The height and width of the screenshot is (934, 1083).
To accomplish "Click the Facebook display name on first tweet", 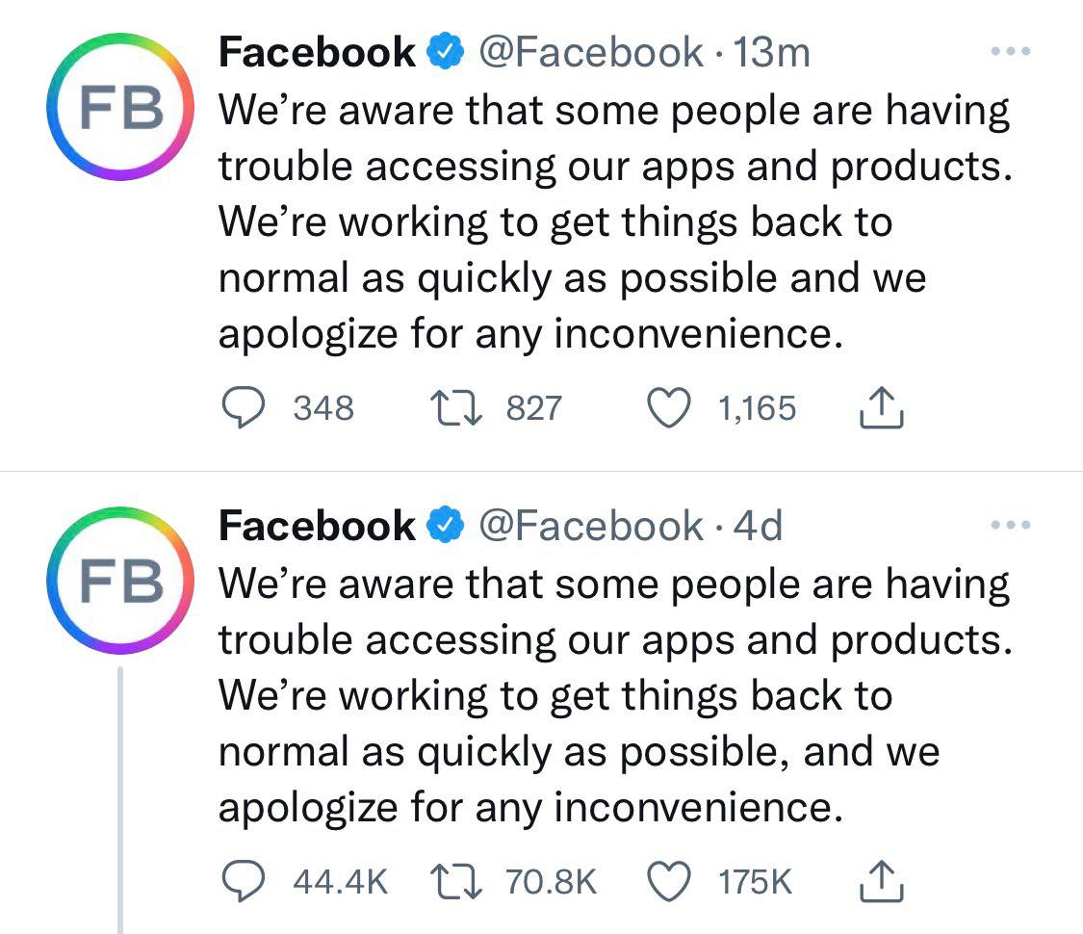I will point(317,53).
